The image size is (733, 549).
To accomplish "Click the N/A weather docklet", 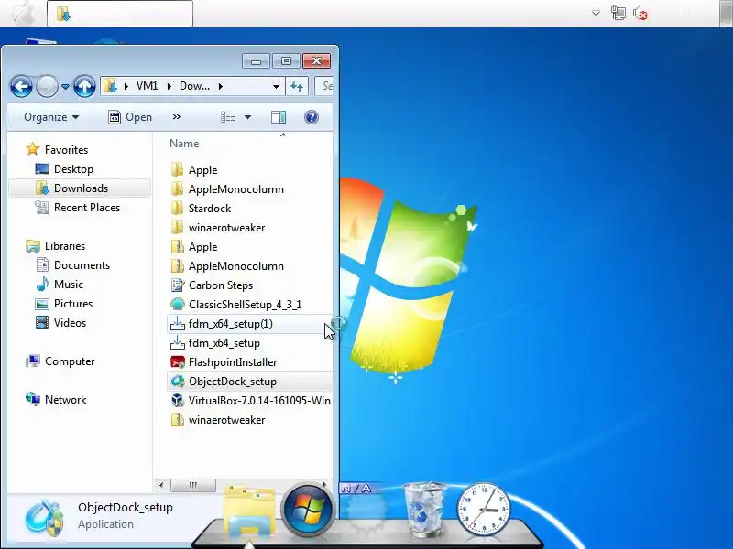I will [x=366, y=509].
